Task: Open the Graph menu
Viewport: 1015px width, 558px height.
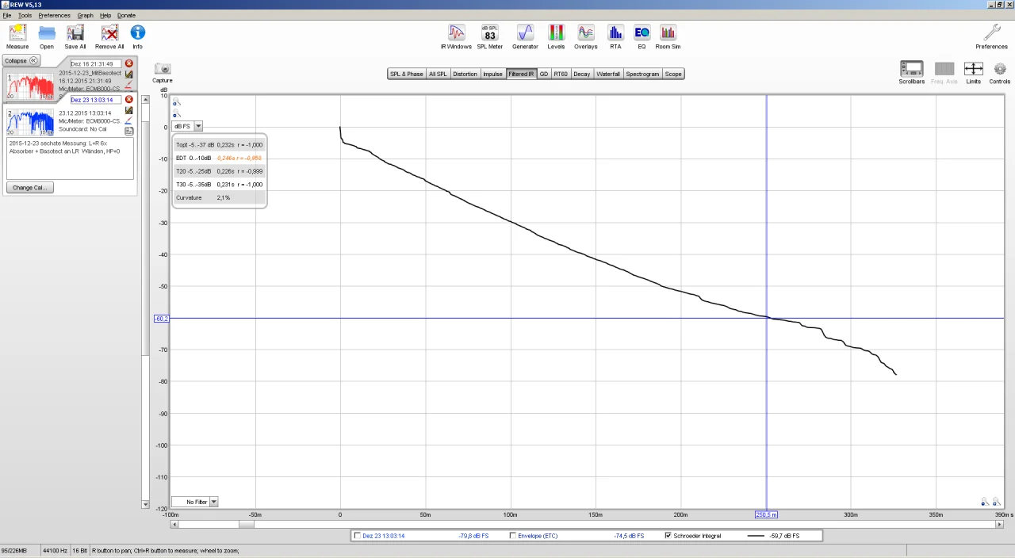Action: (85, 15)
